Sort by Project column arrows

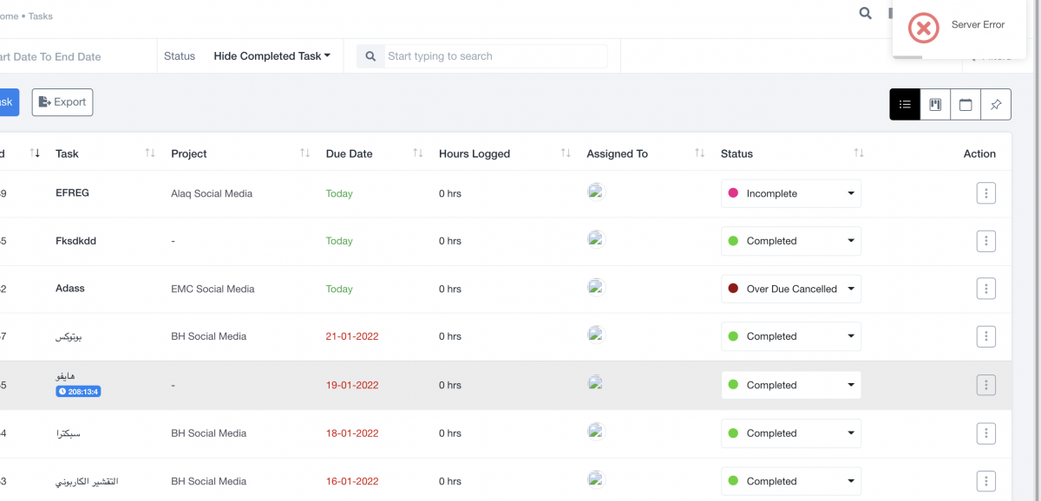[304, 153]
